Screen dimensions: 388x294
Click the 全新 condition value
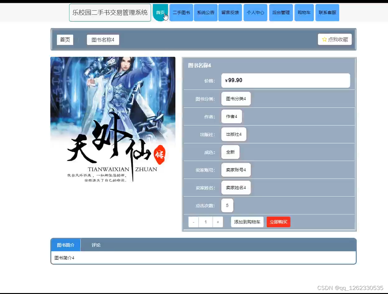point(230,152)
